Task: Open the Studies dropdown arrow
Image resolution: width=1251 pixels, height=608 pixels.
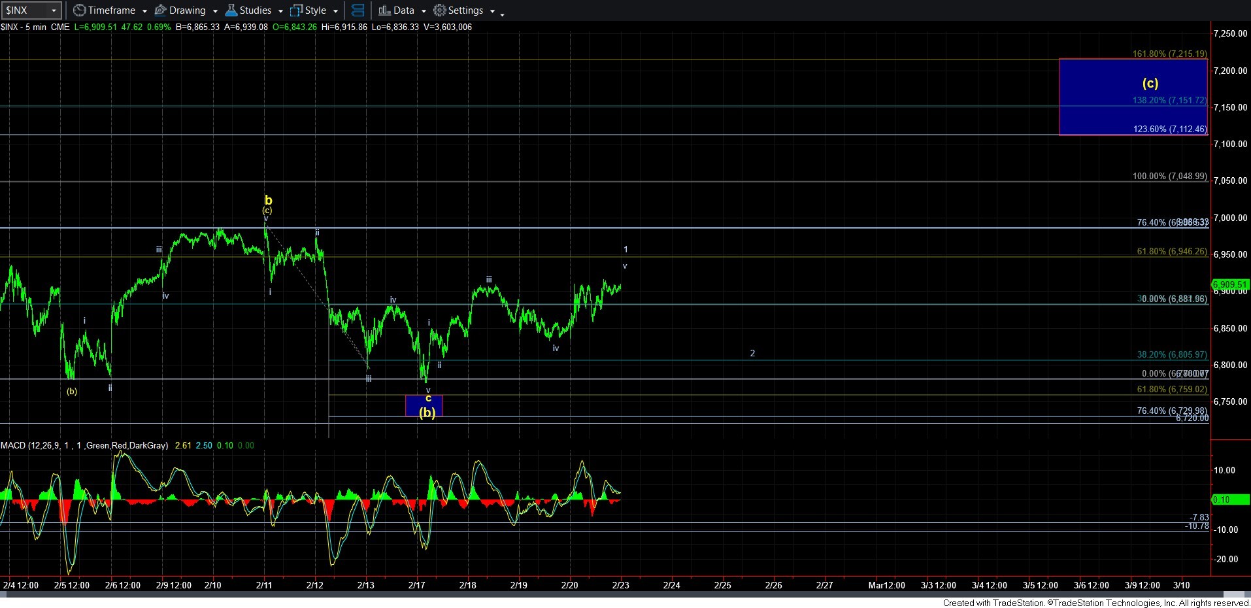Action: click(x=280, y=11)
